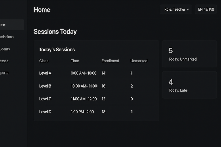Click the Today's Sessions card title
The image size is (221, 147).
(57, 50)
